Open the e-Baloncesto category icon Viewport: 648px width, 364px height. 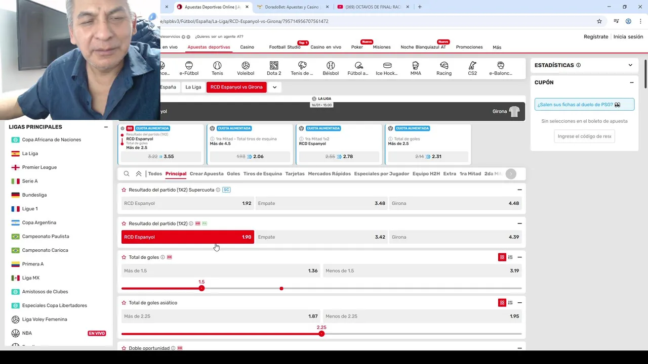501,68
